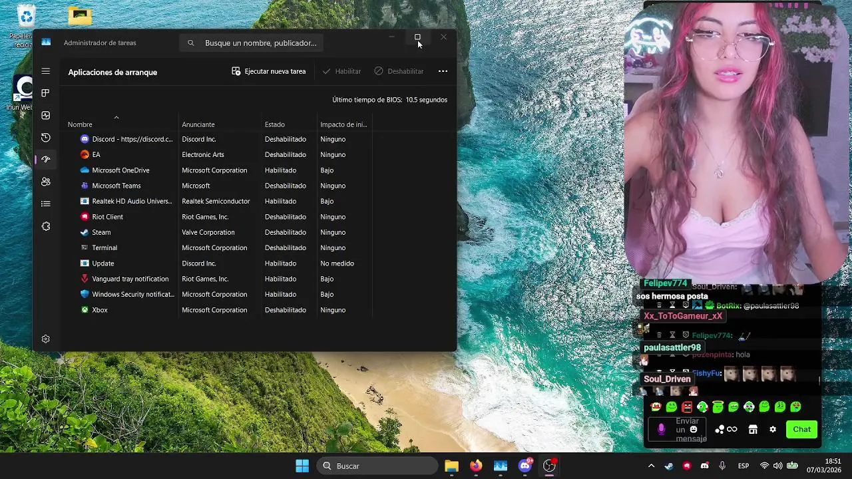The width and height of the screenshot is (852, 479).
Task: Click the Riot Client row icon
Action: pyautogui.click(x=85, y=217)
